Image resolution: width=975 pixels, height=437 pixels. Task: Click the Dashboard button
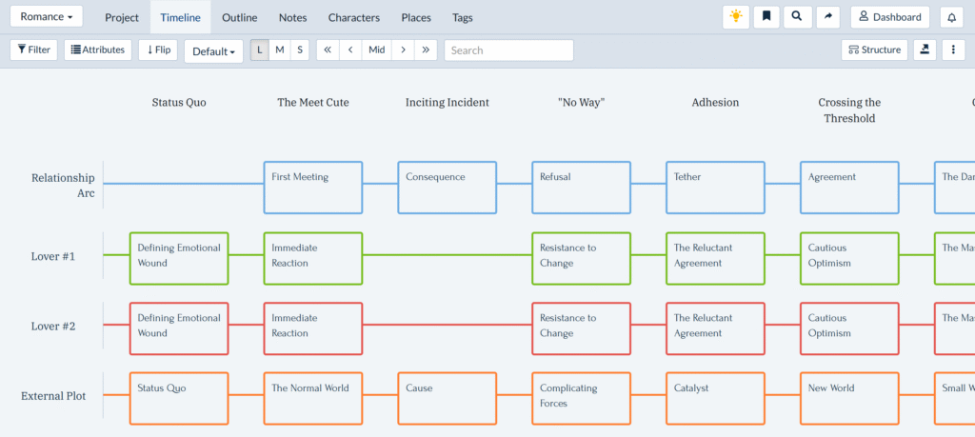click(x=890, y=17)
